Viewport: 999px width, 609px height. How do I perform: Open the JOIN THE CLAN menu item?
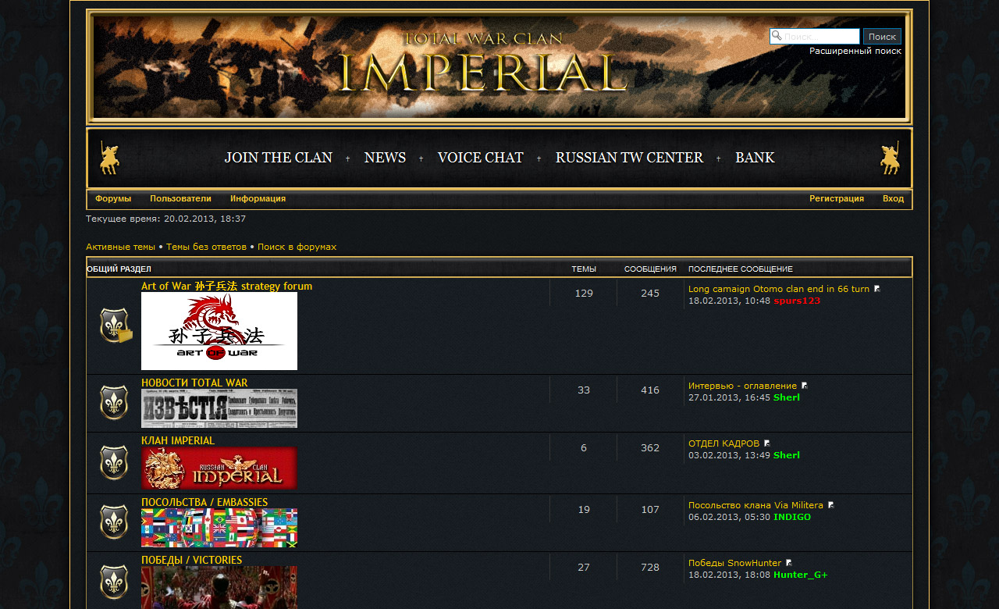278,158
